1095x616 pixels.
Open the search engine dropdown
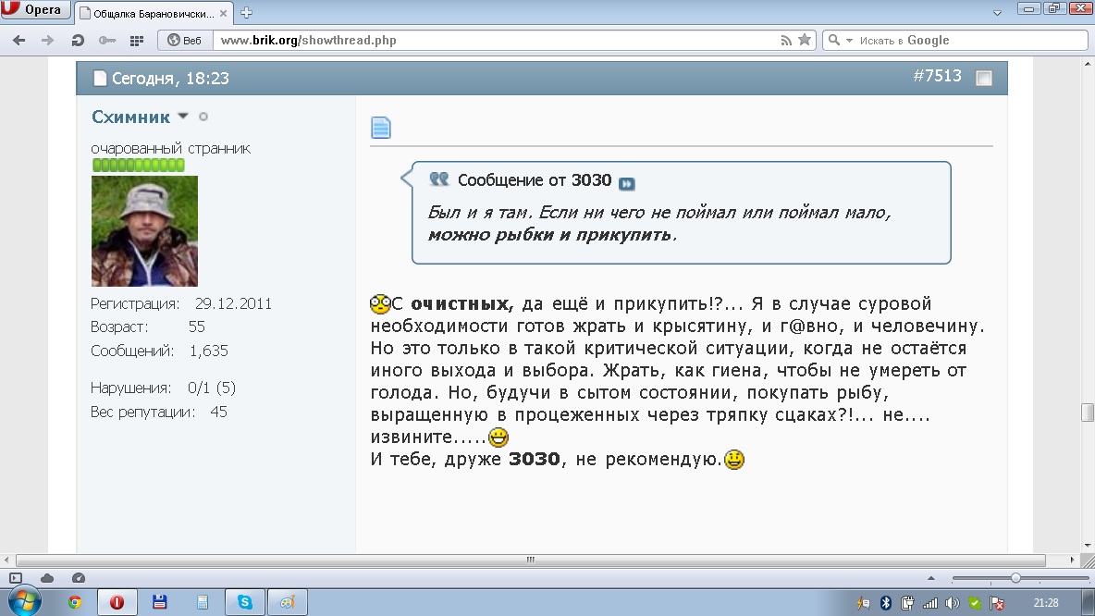tap(836, 40)
